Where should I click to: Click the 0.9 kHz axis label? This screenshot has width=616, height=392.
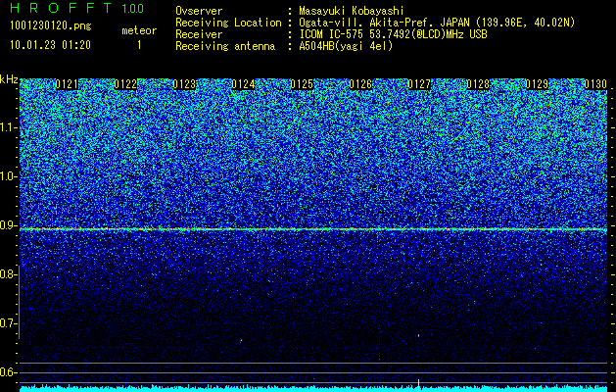(8, 225)
